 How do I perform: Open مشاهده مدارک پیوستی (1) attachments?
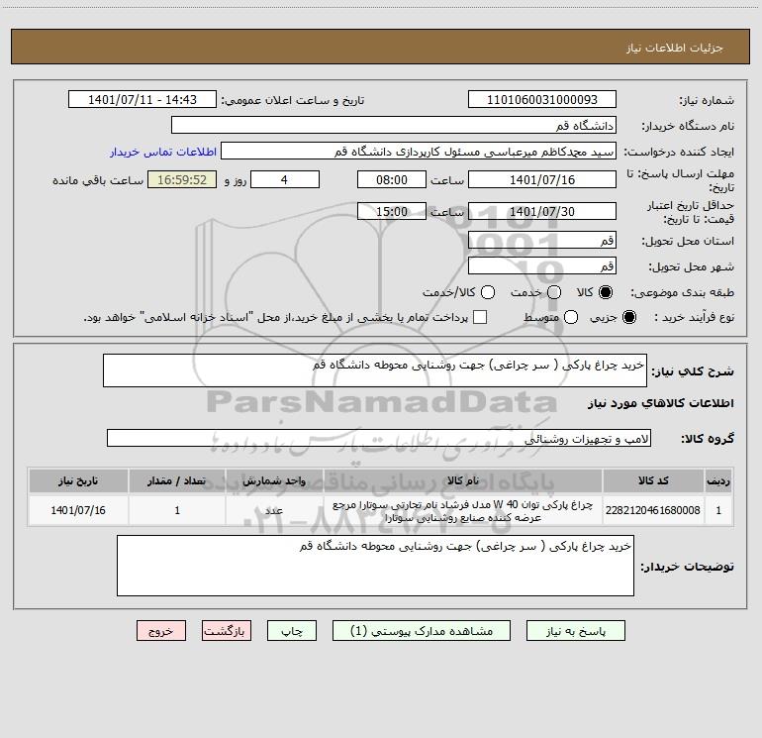(x=422, y=631)
